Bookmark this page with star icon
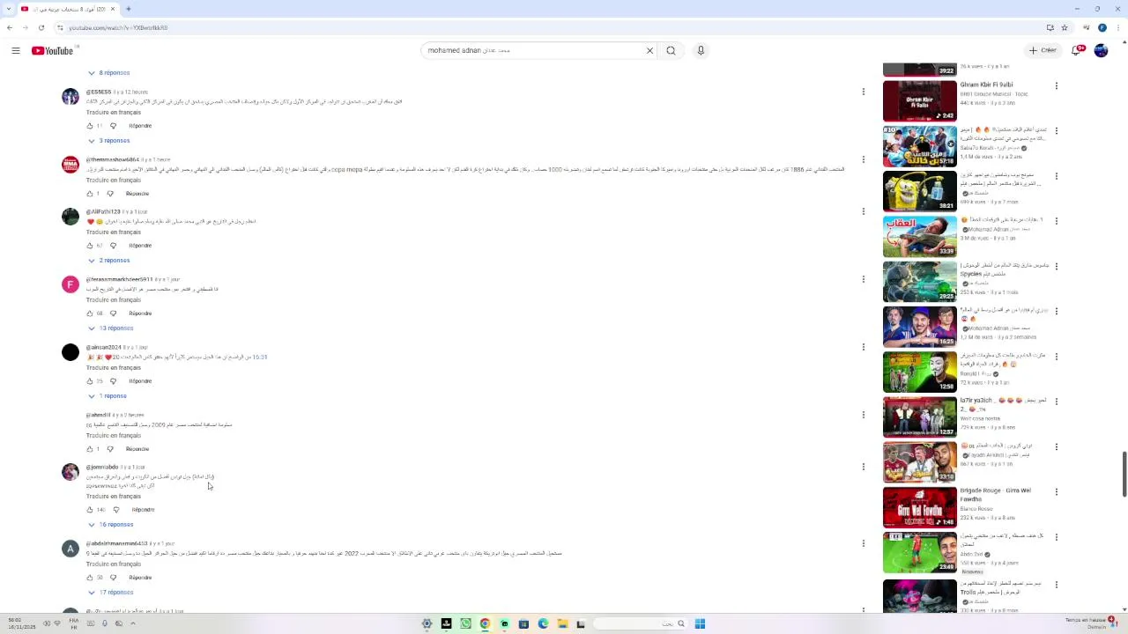The height and width of the screenshot is (634, 1128). tap(1065, 27)
